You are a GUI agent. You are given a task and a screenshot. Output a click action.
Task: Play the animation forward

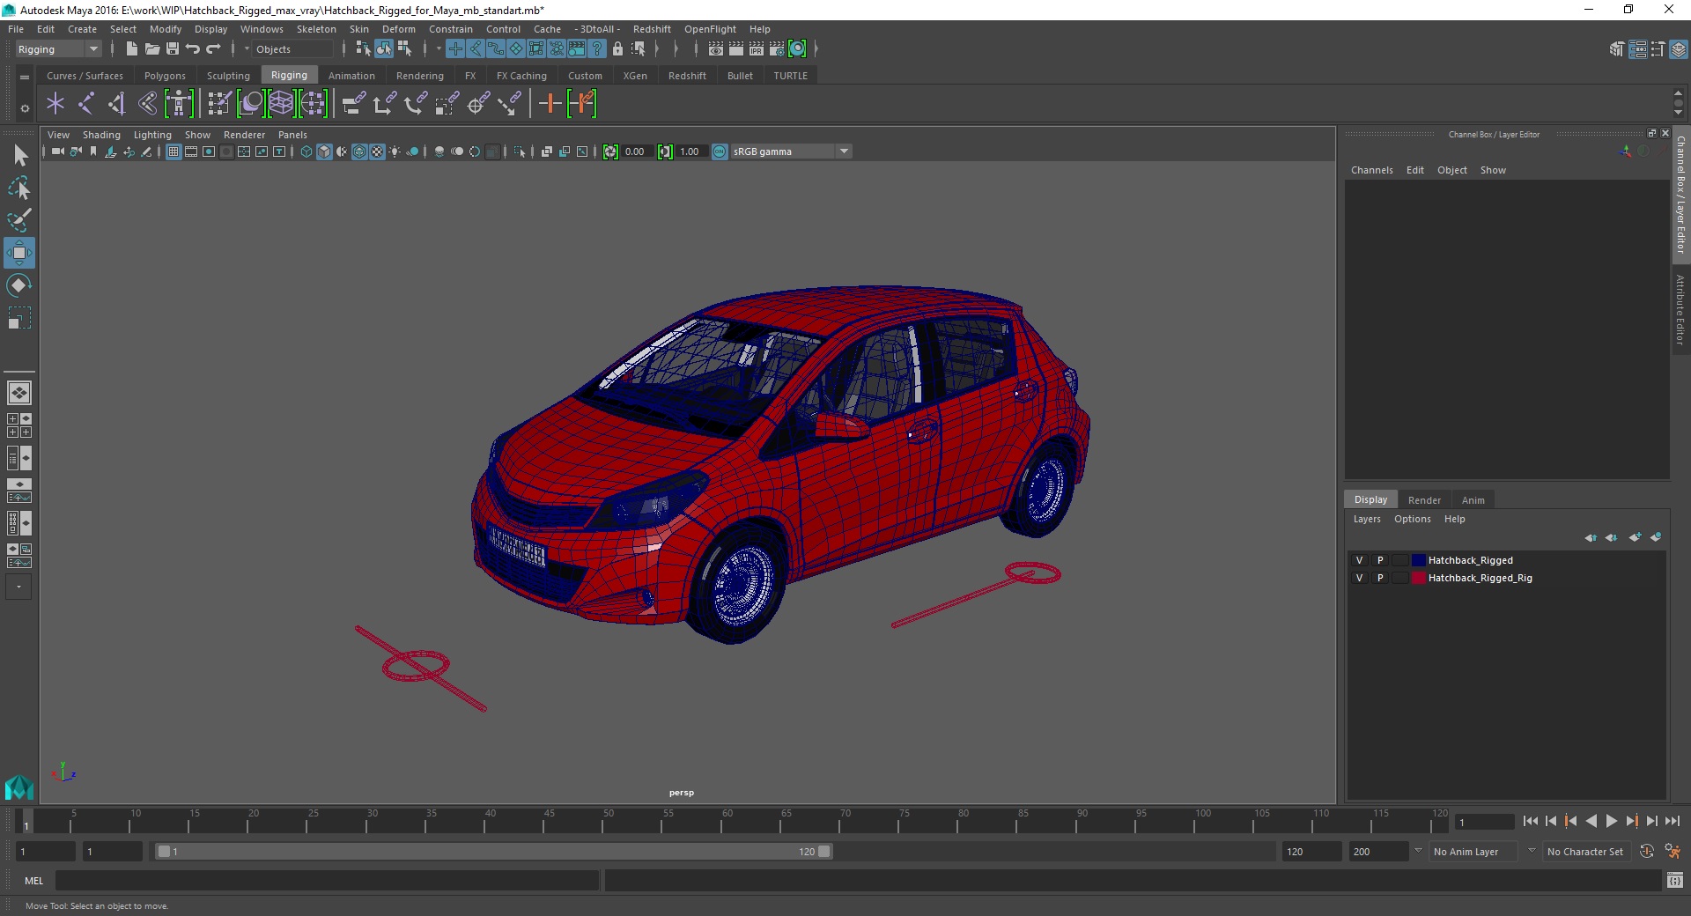pos(1612,821)
